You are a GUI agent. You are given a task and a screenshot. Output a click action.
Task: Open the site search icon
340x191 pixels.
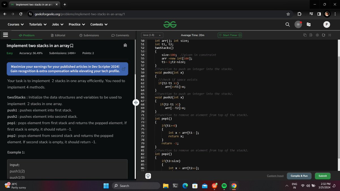288,25
